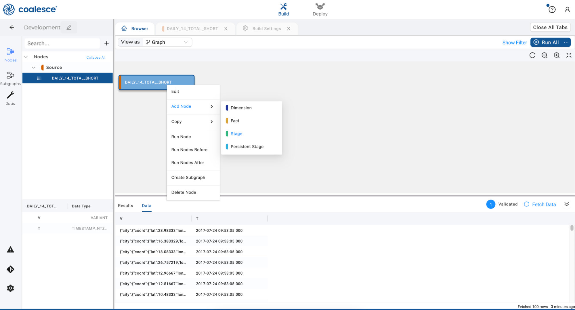The height and width of the screenshot is (310, 575).
Task: Click the Search nodes input field
Action: pos(62,43)
